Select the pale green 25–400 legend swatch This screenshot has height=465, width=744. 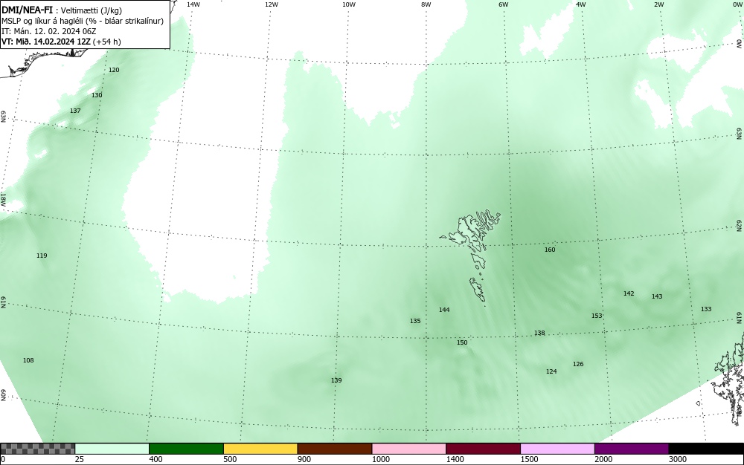click(x=112, y=449)
